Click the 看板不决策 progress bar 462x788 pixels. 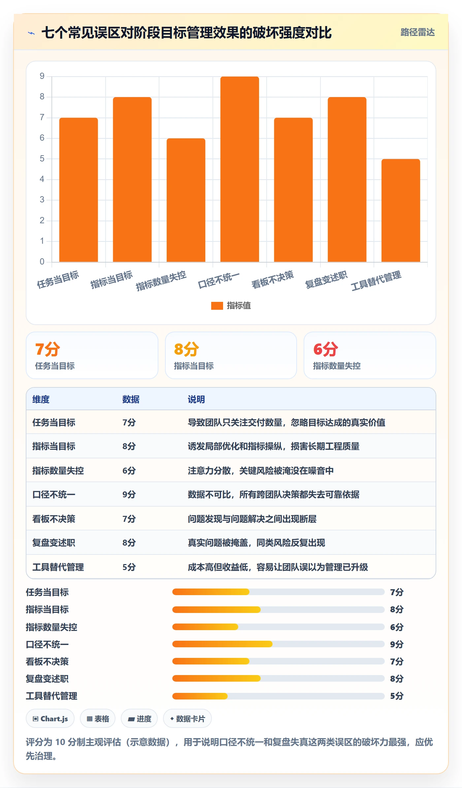pyautogui.click(x=279, y=661)
